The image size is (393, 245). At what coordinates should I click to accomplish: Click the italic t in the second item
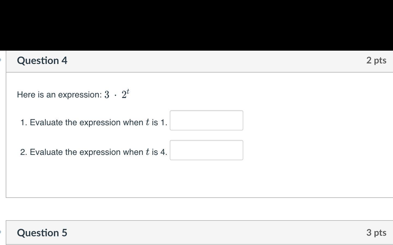(148, 152)
